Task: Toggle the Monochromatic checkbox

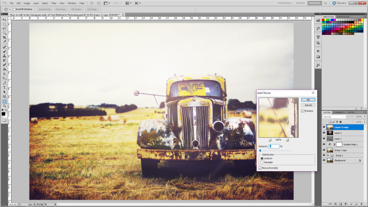Action: [x=260, y=168]
